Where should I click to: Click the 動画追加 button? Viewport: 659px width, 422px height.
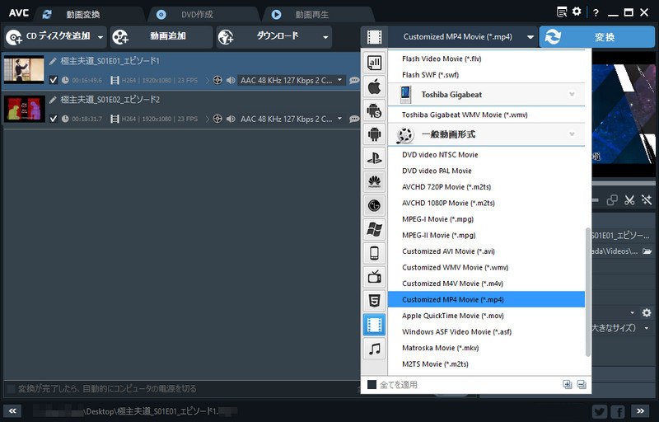tap(161, 37)
